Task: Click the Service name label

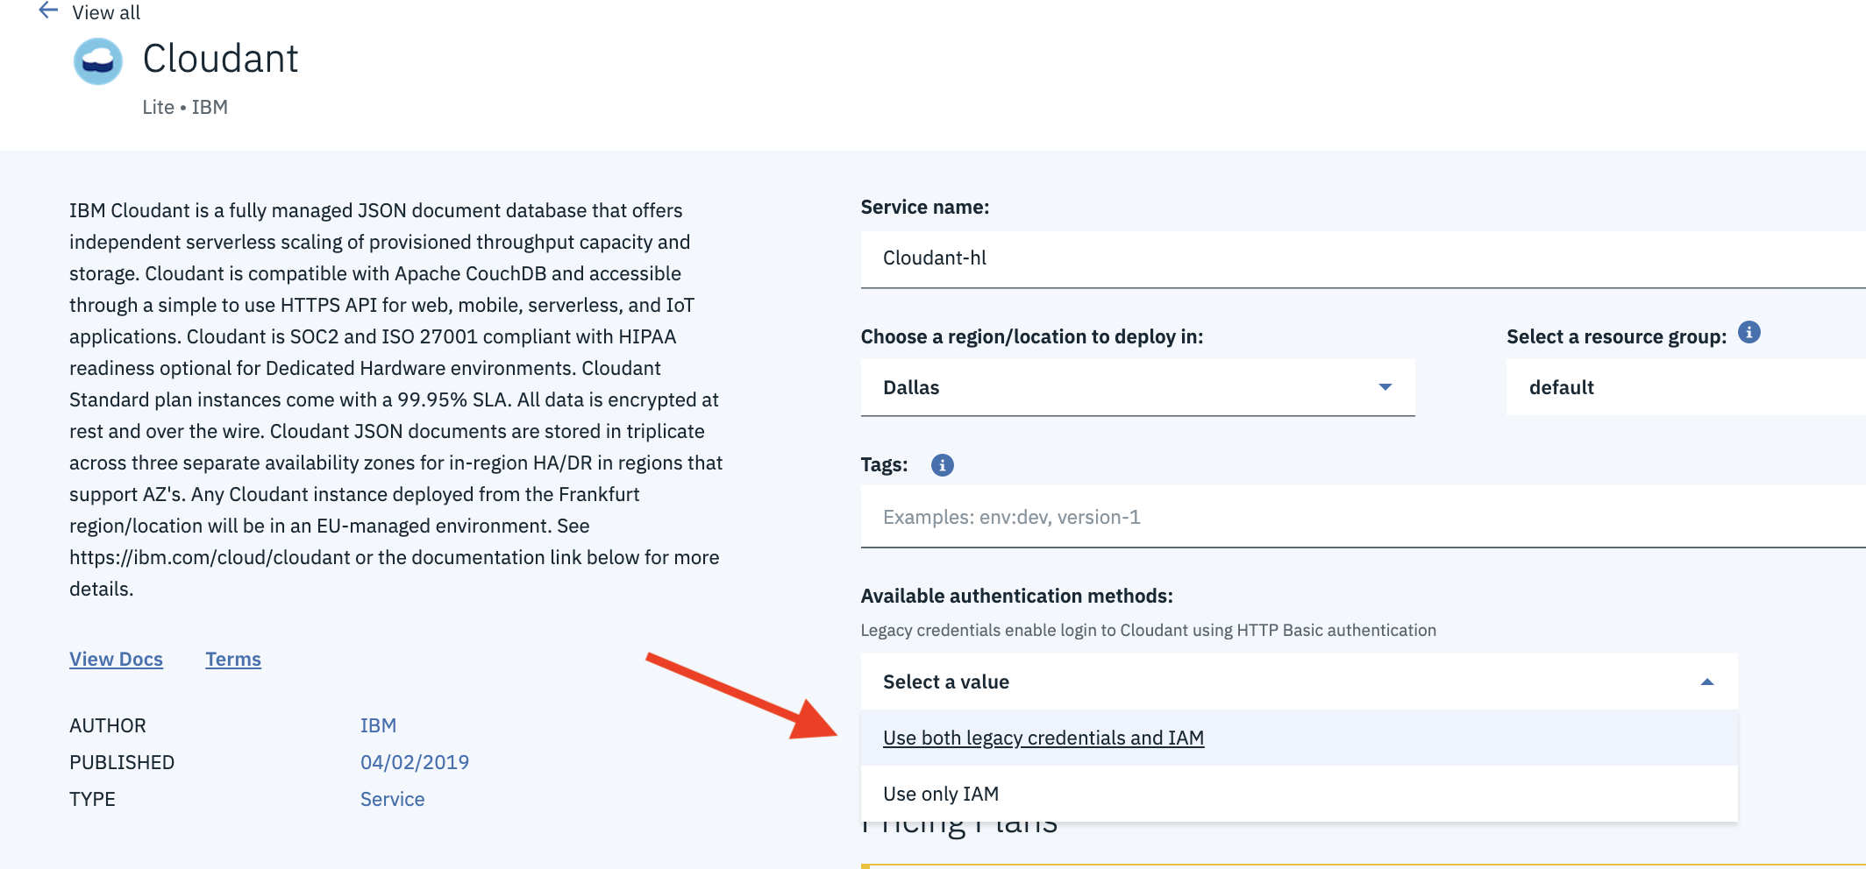Action: point(924,207)
